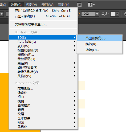
Task: Select 凸出和斜角(E)... in 3D submenu
Action: 99,38
